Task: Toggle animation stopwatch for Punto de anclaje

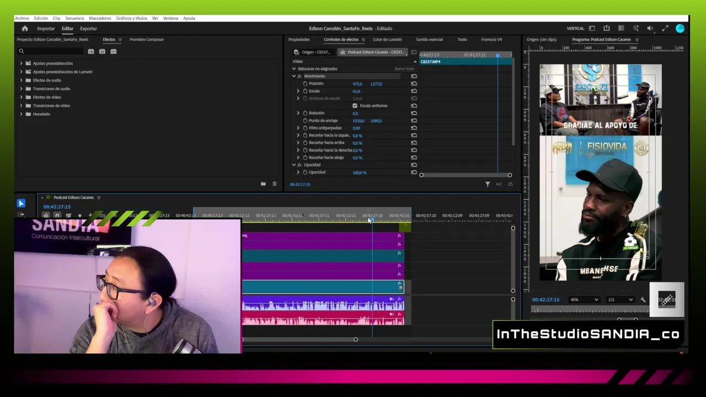Action: [x=305, y=120]
